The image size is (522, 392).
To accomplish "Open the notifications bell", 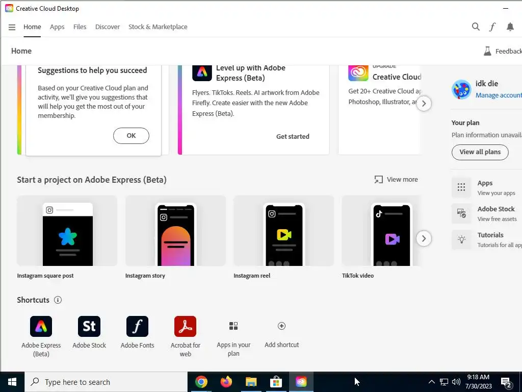I will coord(510,27).
